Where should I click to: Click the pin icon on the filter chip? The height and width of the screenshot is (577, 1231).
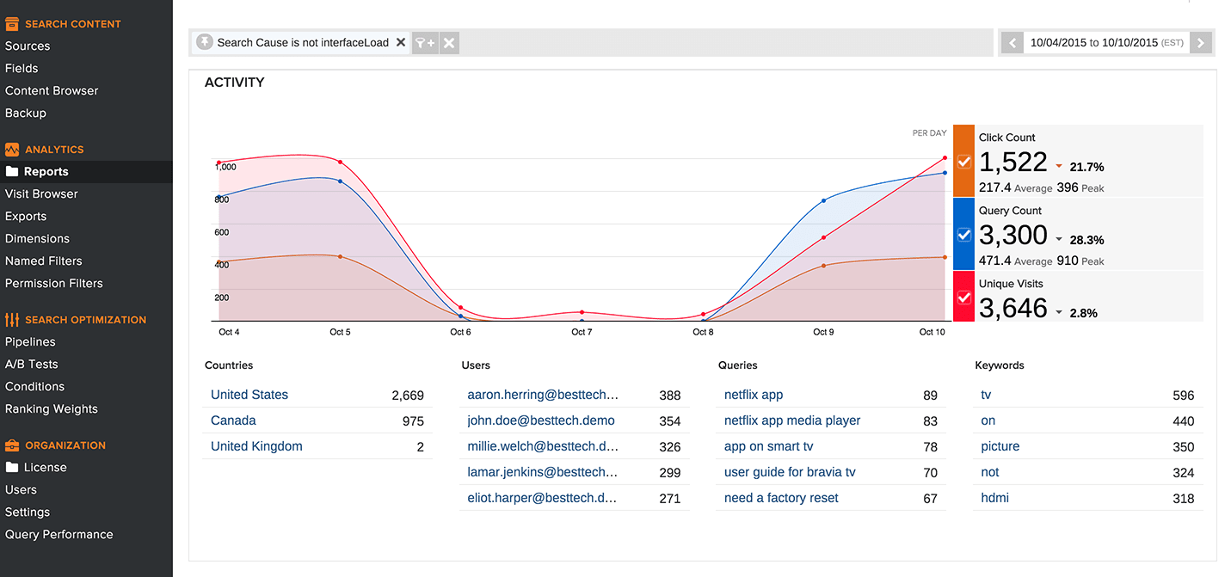[204, 41]
